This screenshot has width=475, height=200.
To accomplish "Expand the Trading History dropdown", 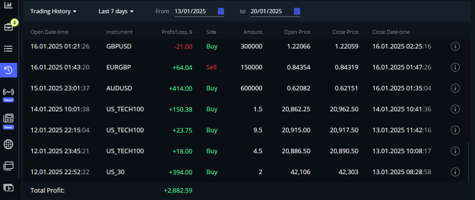I will [x=53, y=11].
